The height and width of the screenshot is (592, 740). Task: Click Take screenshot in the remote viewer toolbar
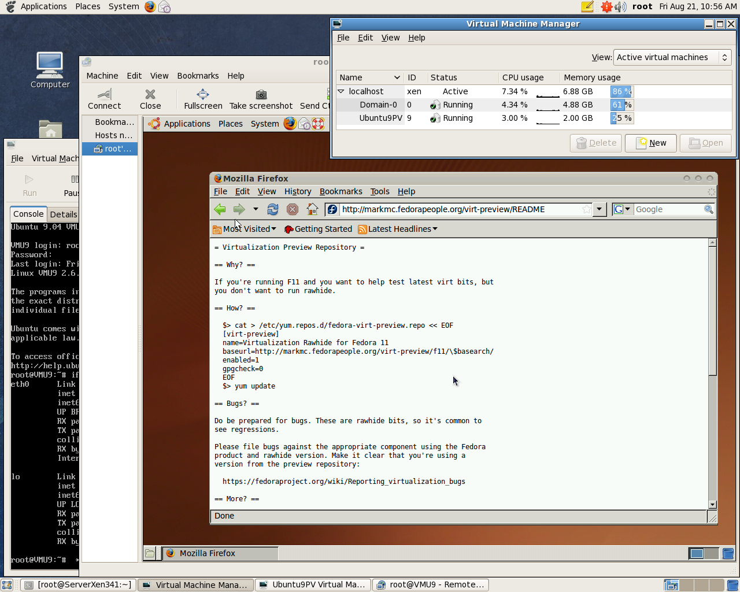[261, 99]
